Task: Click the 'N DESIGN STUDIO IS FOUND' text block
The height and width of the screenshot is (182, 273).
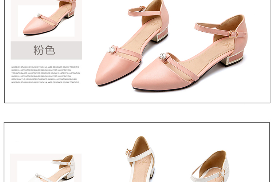Action: [x=46, y=75]
